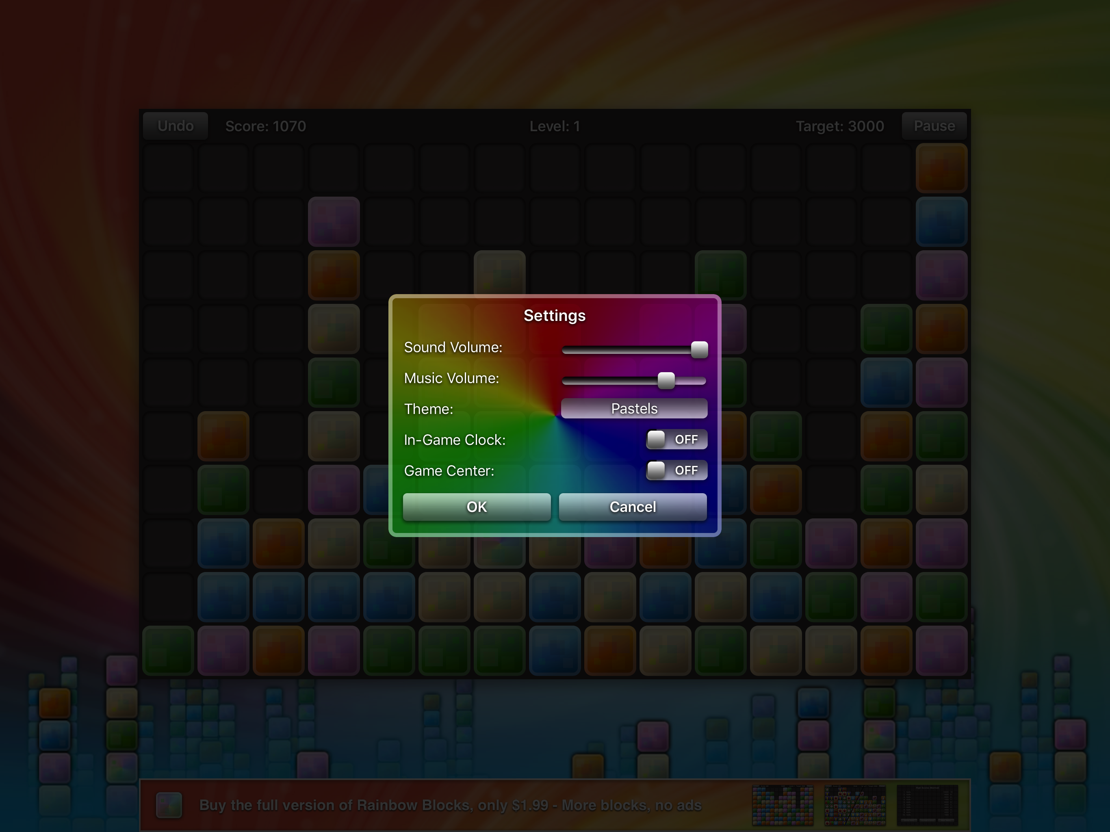
Task: Click the orange block in grid's top-right corner
Action: (x=941, y=168)
